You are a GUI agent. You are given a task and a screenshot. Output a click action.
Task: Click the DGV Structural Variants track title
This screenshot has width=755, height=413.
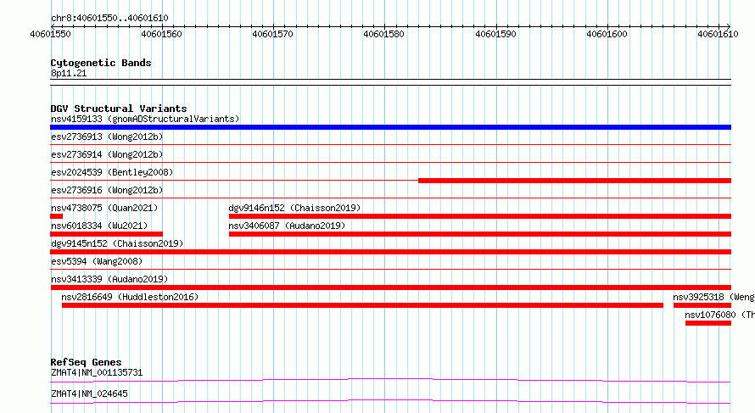coord(119,109)
